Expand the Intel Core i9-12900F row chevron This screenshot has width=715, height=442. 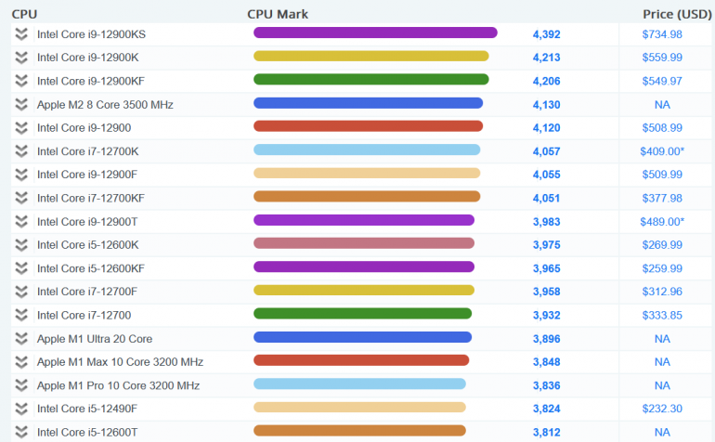tap(21, 175)
